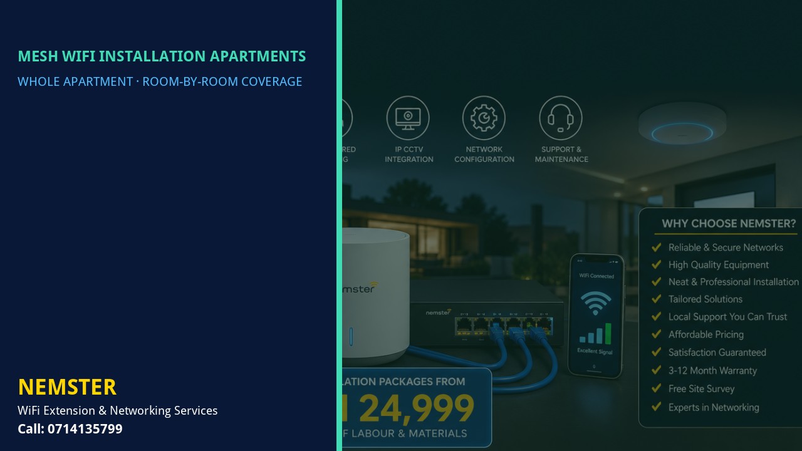This screenshot has height=451, width=802.
Task: Click Neat & Professional Installation line
Action: [x=733, y=282]
